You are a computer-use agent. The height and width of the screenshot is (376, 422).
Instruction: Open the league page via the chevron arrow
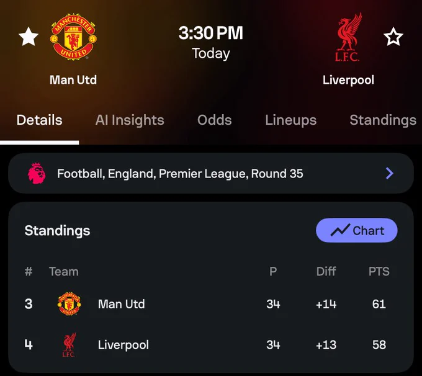click(390, 173)
